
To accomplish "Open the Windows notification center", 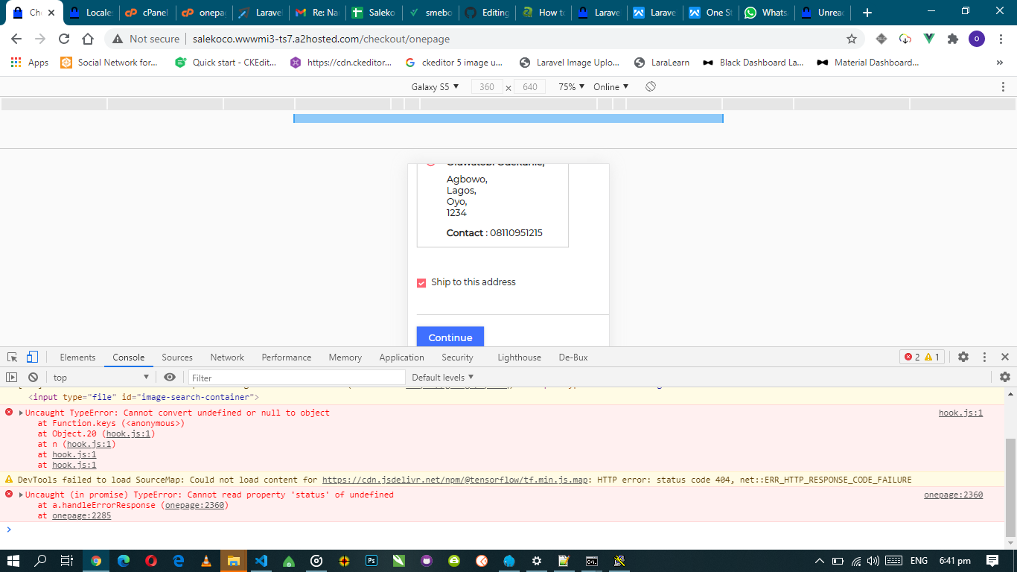I will tap(992, 561).
